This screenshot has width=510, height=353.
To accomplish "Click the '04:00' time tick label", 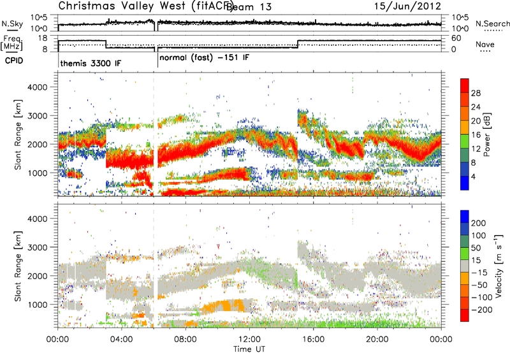I will pyautogui.click(x=121, y=340).
